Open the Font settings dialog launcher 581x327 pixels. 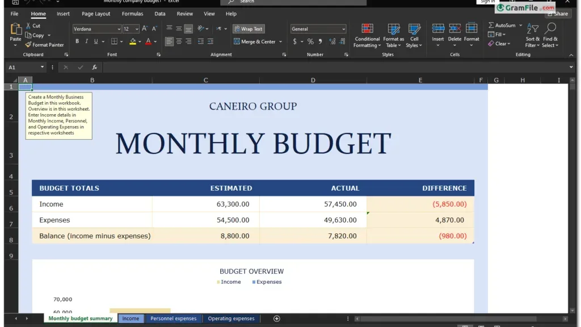159,54
